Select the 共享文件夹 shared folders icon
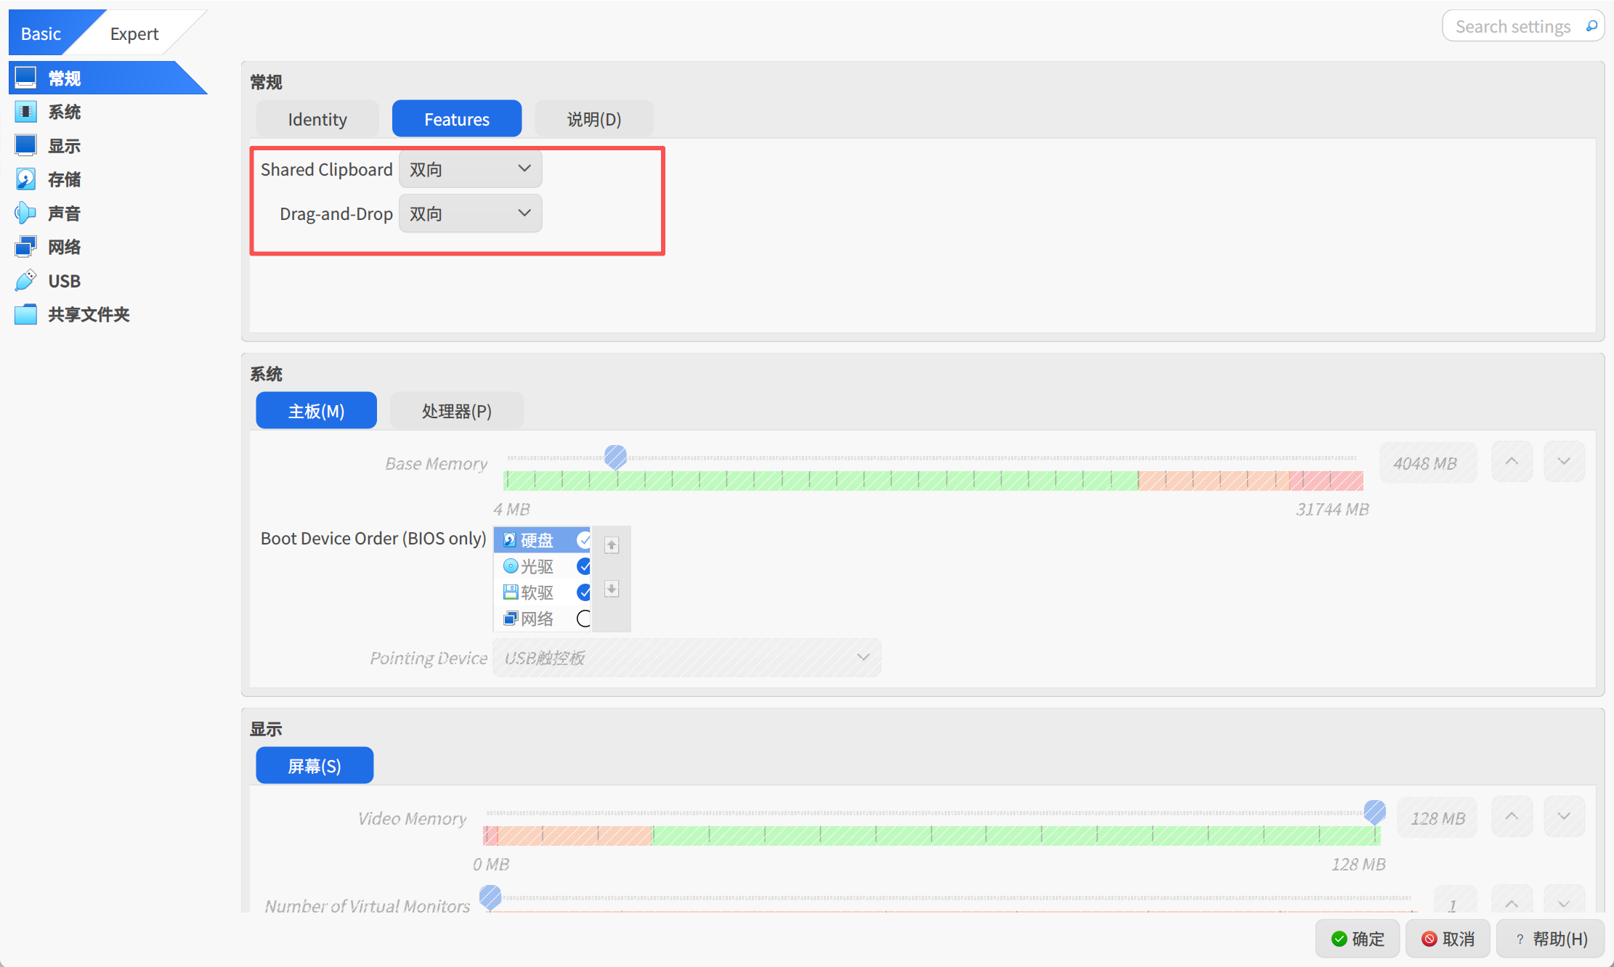The image size is (1614, 967). click(25, 314)
